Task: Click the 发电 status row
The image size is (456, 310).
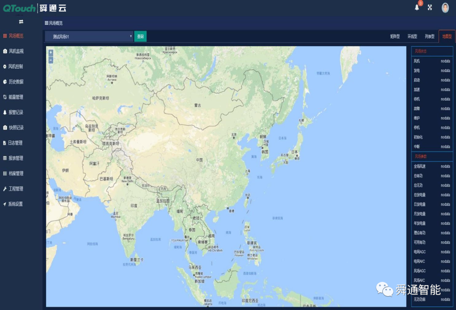Action: click(x=432, y=70)
